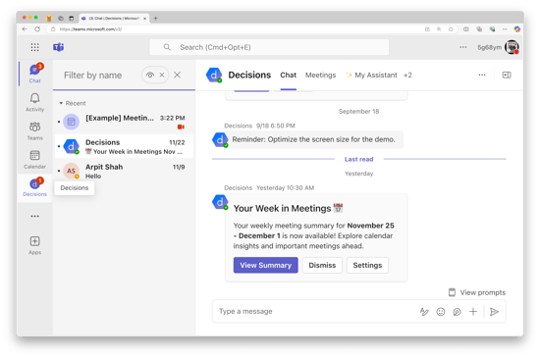Click the browser address bar URL
540x358 pixels.
90,29
